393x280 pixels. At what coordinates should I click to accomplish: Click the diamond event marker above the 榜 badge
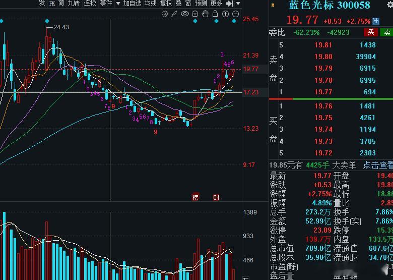click(x=195, y=21)
